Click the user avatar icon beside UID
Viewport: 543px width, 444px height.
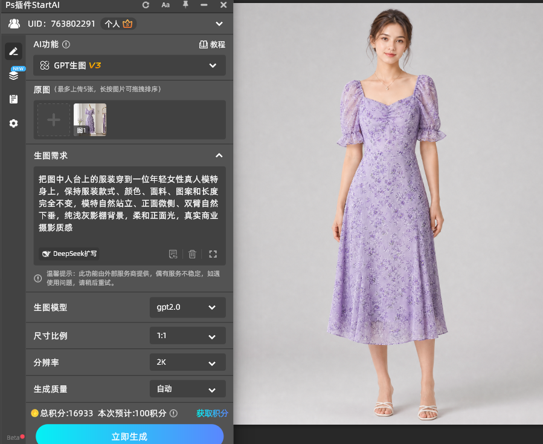14,24
